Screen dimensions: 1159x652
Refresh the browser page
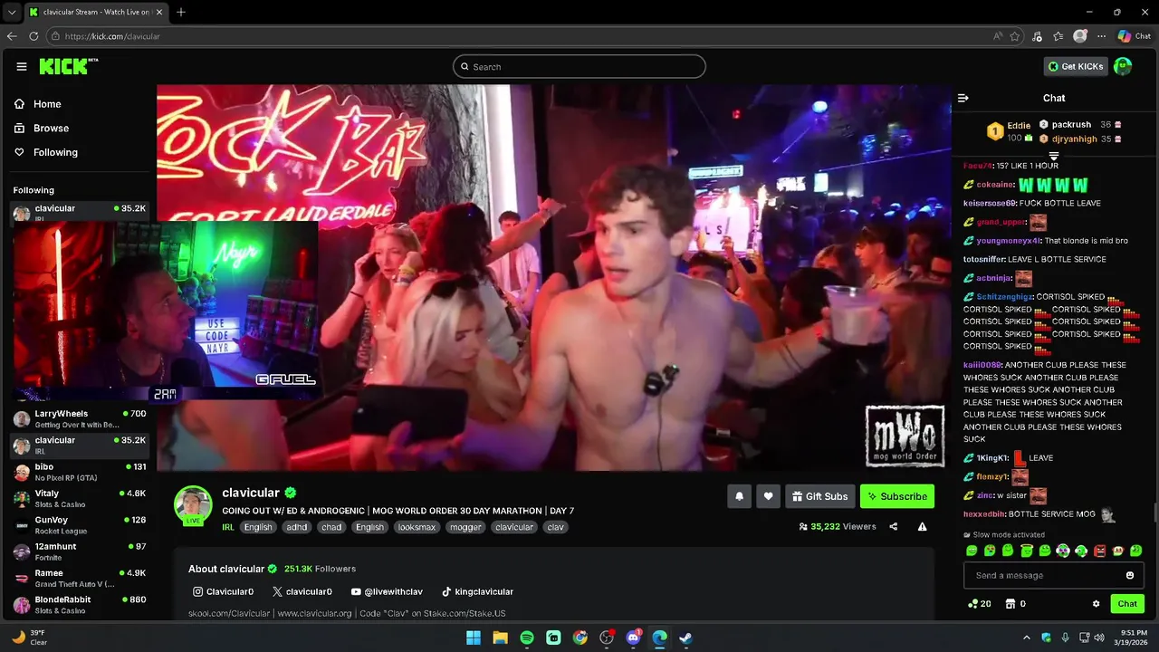(x=34, y=36)
